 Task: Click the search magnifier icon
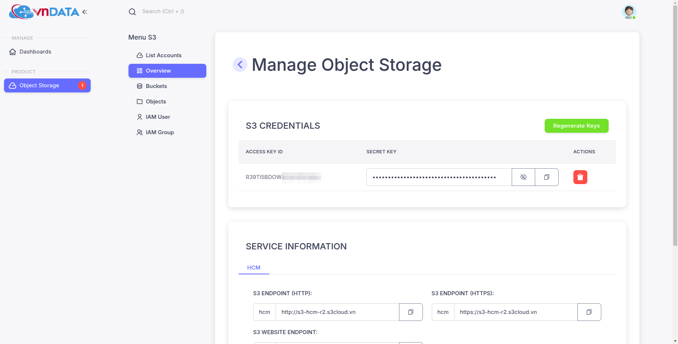pos(132,12)
